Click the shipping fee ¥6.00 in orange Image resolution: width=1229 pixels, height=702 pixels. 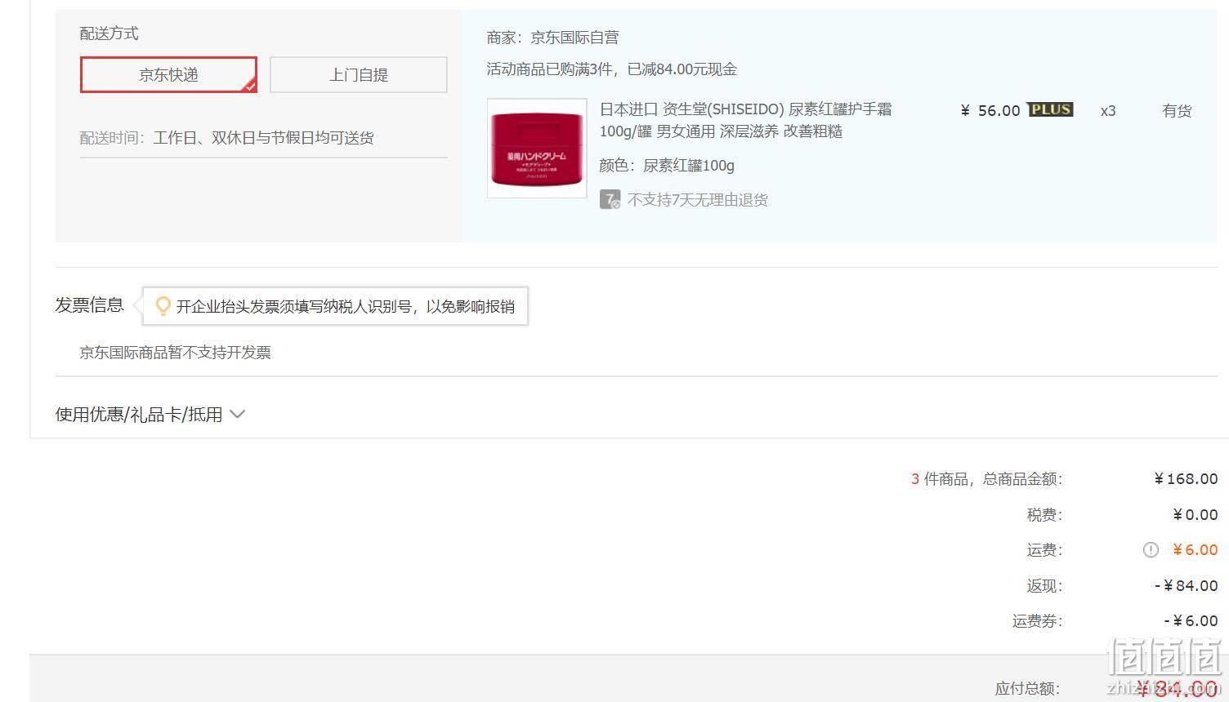tap(1195, 550)
